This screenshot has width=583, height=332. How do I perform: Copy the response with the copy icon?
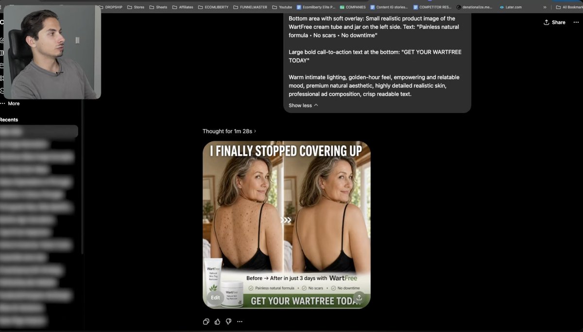(206, 321)
